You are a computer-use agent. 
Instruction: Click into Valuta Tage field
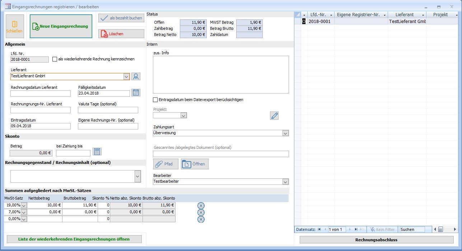click(x=108, y=110)
